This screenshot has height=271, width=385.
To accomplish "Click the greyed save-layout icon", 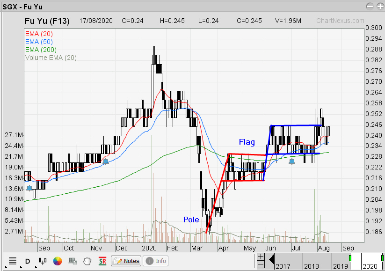I will click(73, 261).
